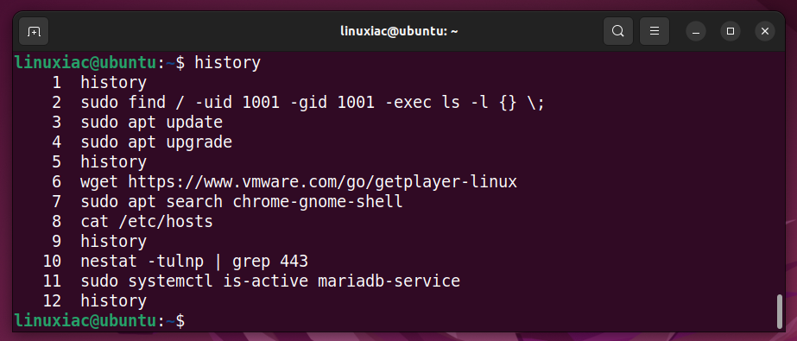Click history entry number 12

(94, 300)
